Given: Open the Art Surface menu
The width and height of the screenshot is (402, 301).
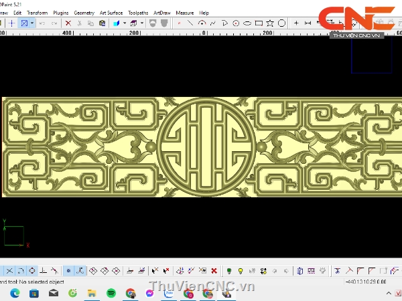Looking at the screenshot, I should pyautogui.click(x=111, y=13).
